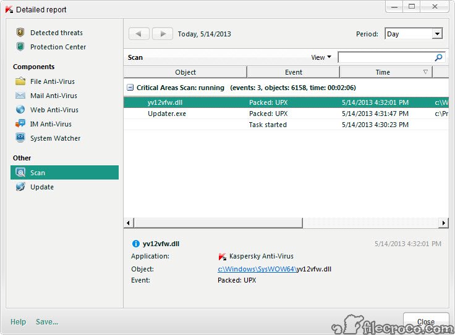
Task: Click the Web Anti-Virus globe icon
Action: click(20, 109)
